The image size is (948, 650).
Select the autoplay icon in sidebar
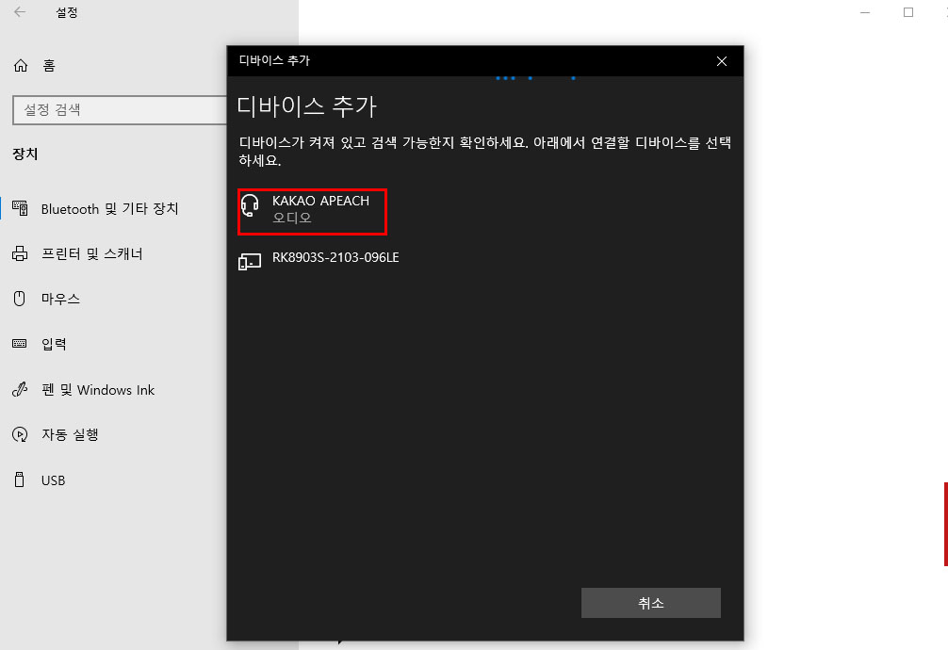tap(20, 434)
